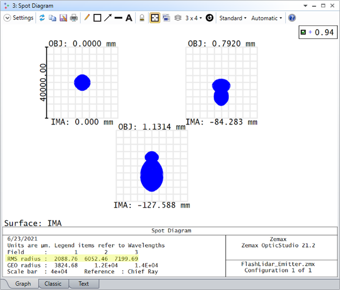Select the text annotation tool (A)
340x290 pixels.
[x=129, y=18]
